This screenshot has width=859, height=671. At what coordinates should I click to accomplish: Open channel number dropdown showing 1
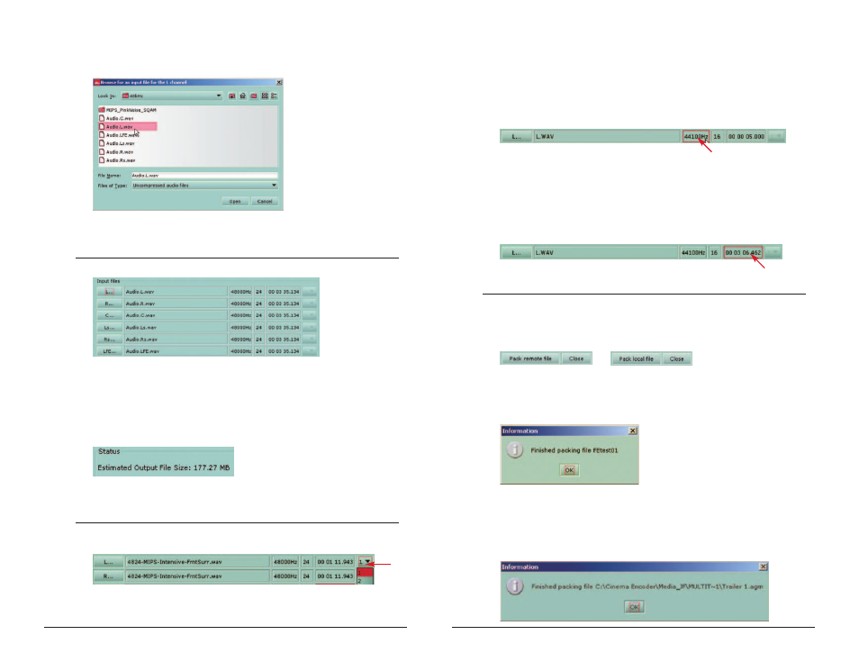[366, 562]
